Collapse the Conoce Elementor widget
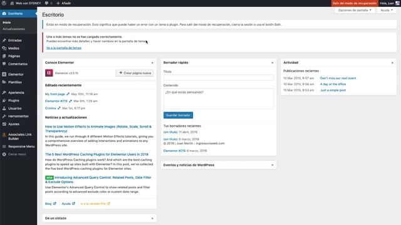401x225 pixels. 152,62
